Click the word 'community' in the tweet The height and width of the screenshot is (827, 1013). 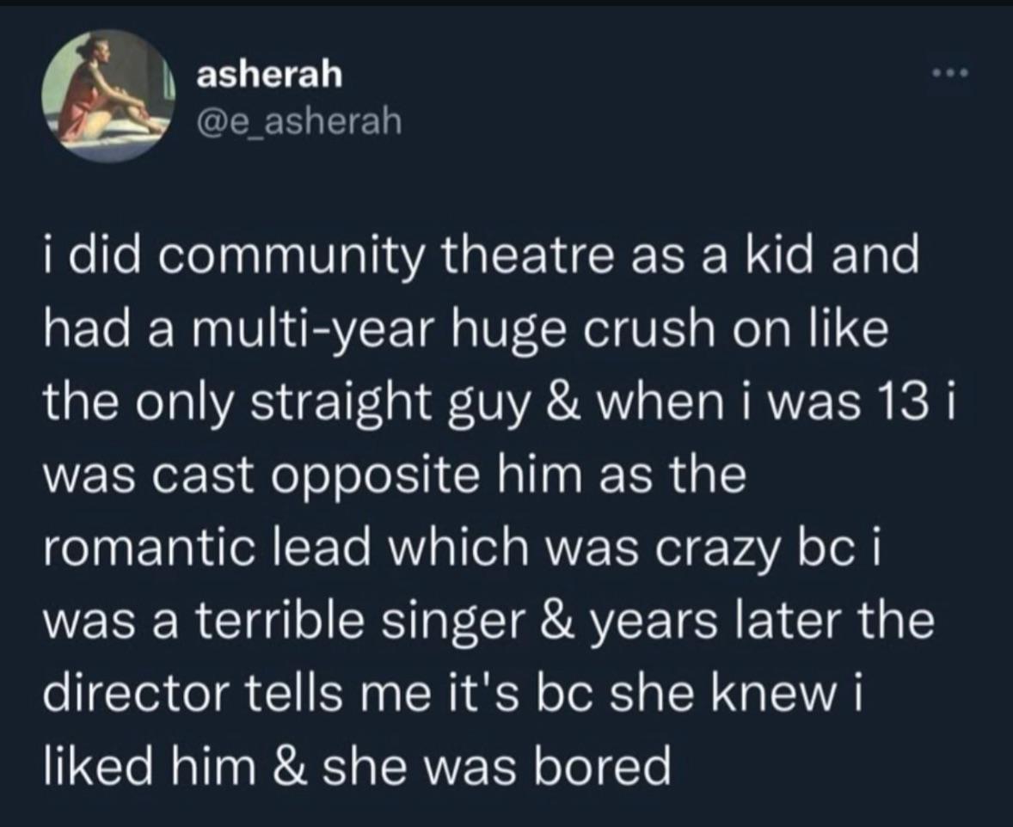tap(291, 257)
